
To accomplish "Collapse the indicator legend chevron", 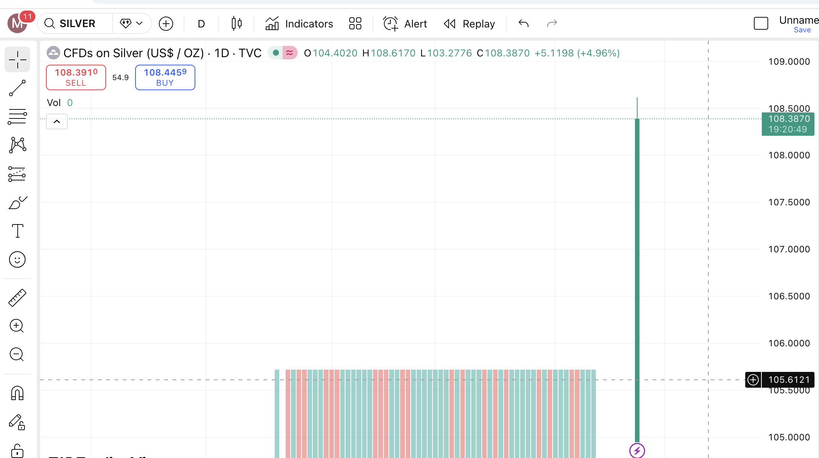I will [x=57, y=121].
